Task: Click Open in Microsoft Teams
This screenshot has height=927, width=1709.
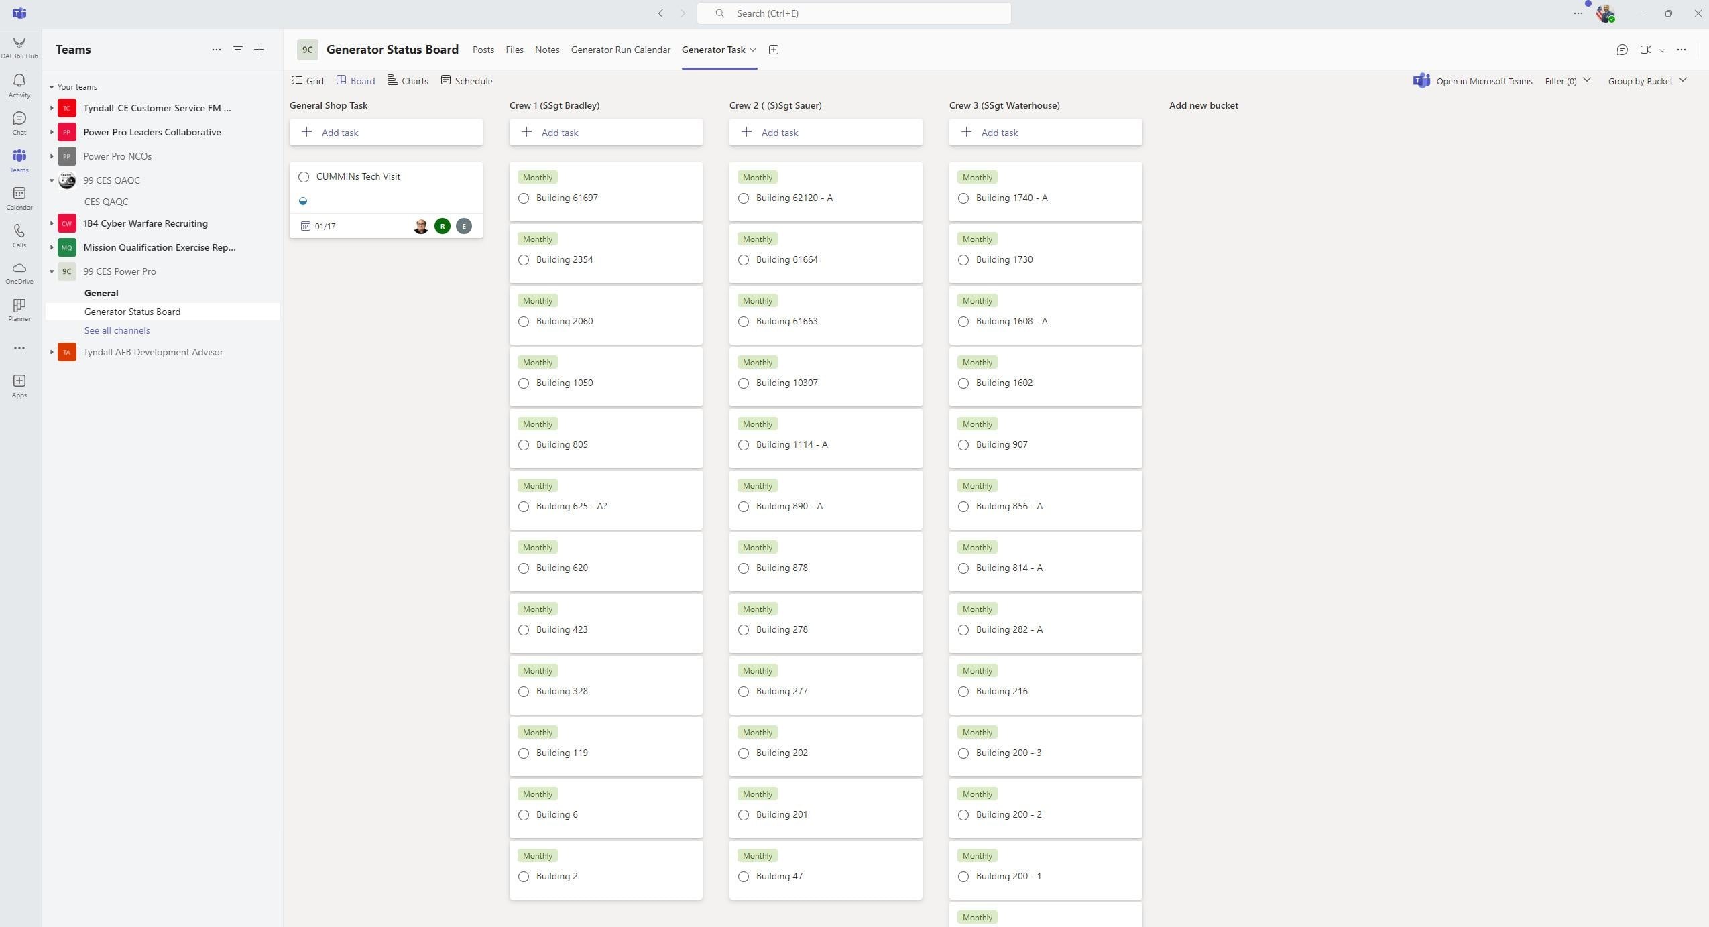Action: point(1472,81)
